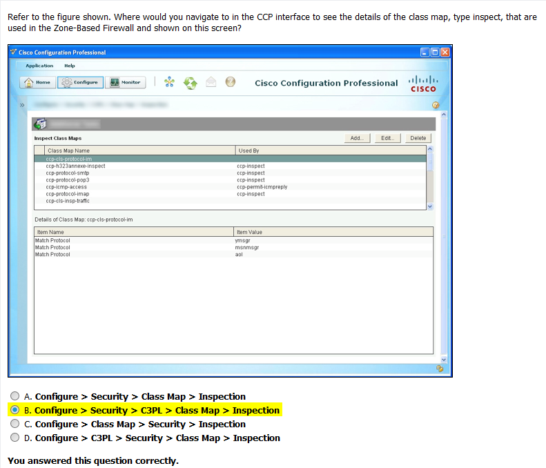The width and height of the screenshot is (546, 468).
Task: Click answer text Configure > Security > Class Map > Inspection
Action: point(140,397)
